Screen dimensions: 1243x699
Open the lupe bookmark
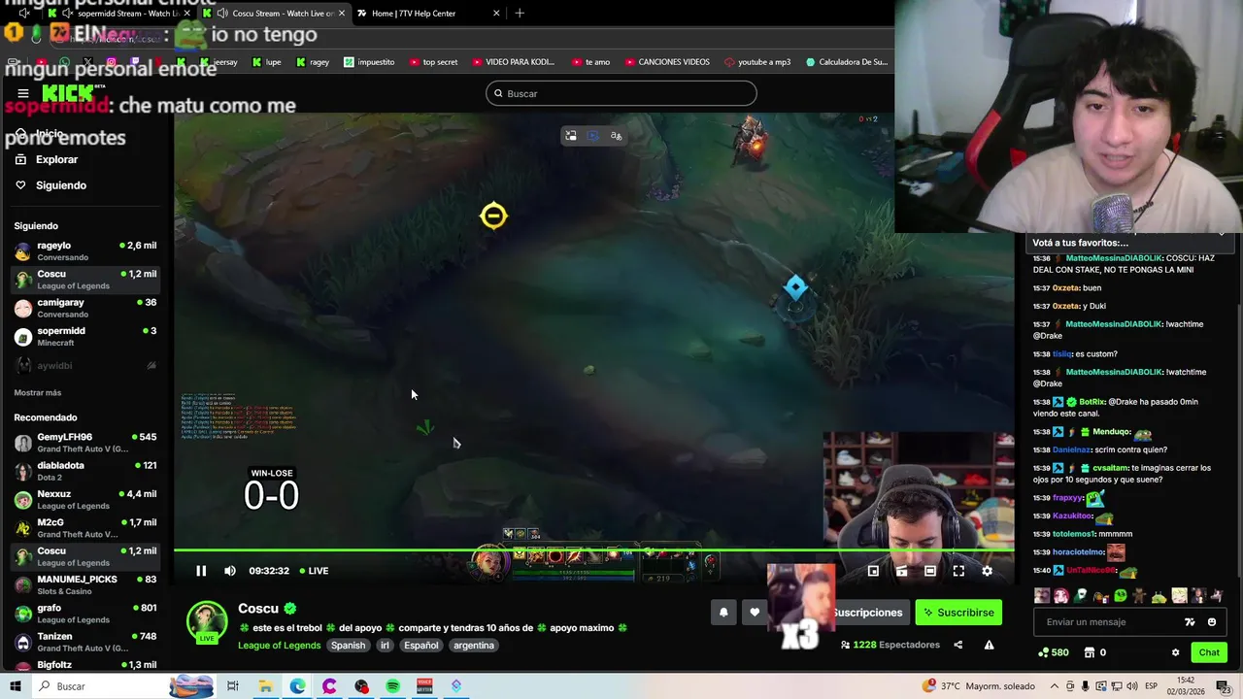coord(266,62)
